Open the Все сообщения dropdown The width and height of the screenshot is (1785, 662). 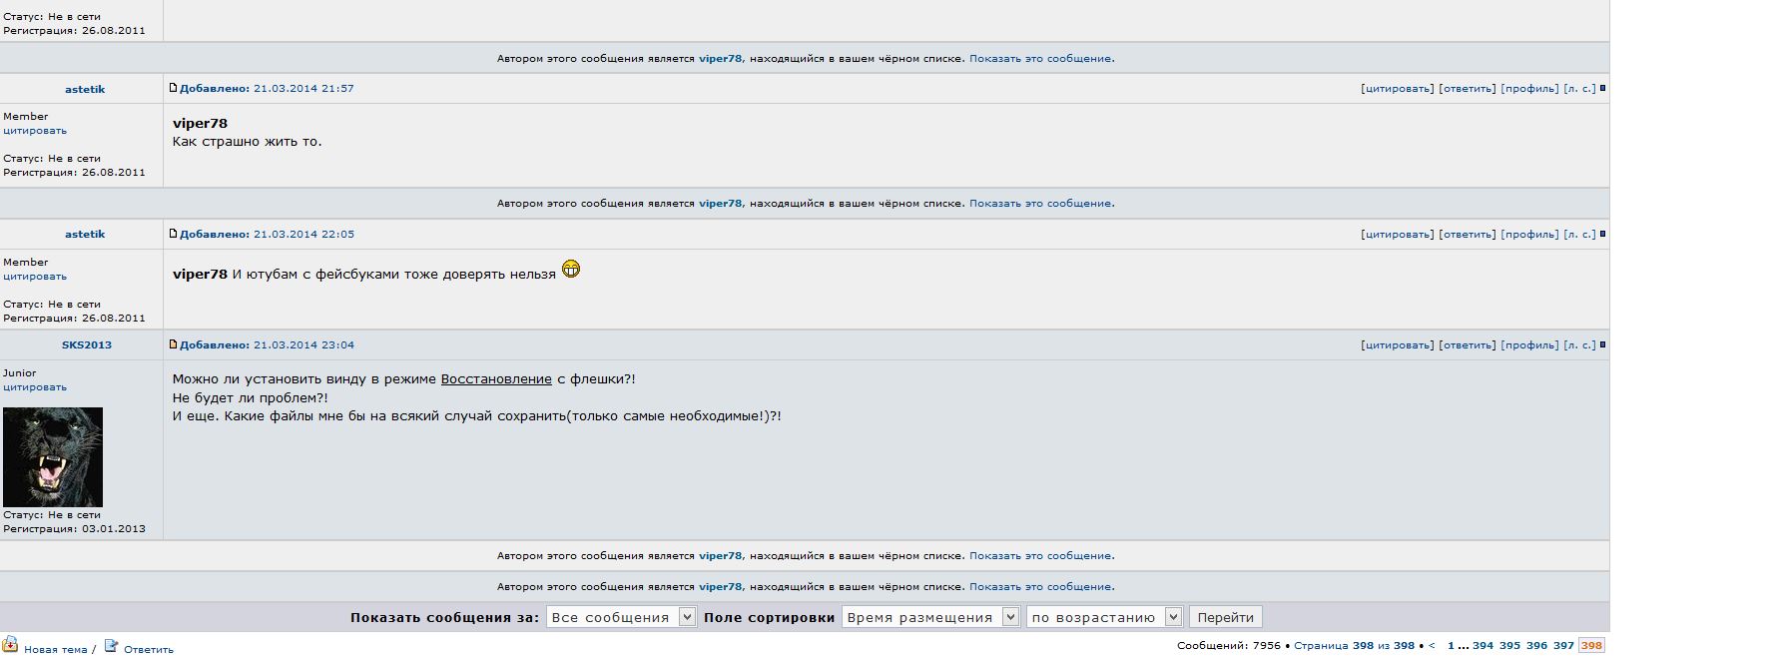pos(620,617)
